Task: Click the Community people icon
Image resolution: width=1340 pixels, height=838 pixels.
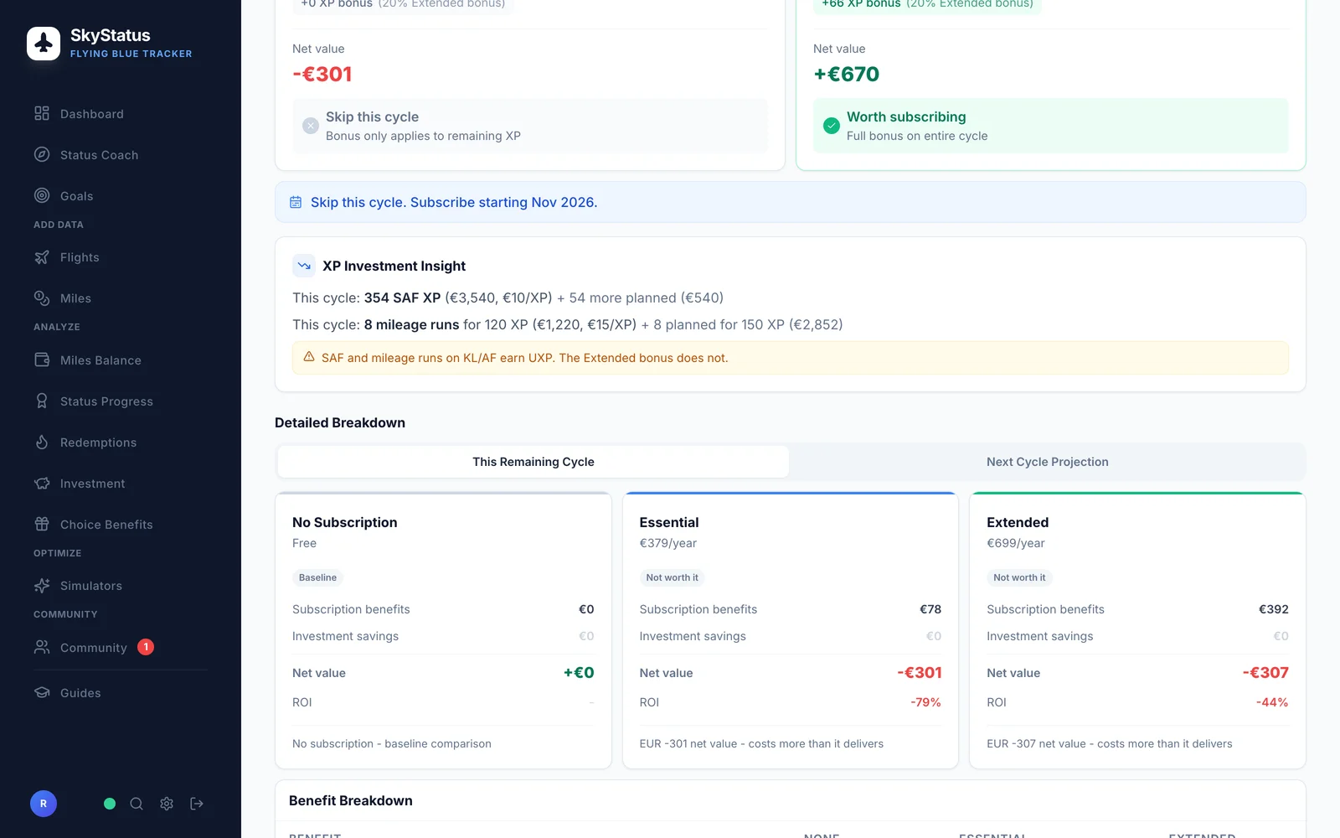Action: click(42, 647)
